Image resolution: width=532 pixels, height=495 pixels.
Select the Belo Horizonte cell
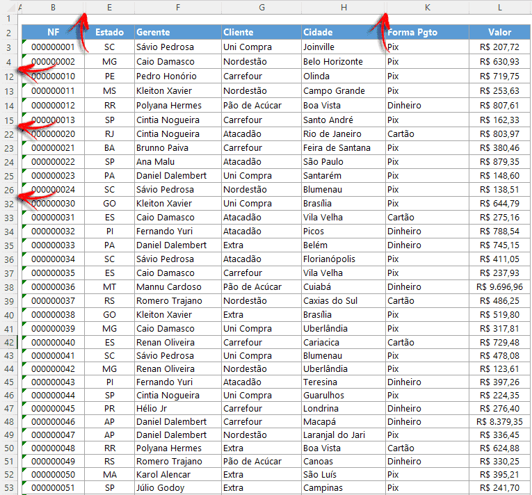point(344,61)
